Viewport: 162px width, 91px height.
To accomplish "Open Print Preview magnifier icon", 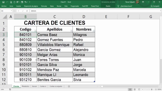I will (x=11, y=2).
